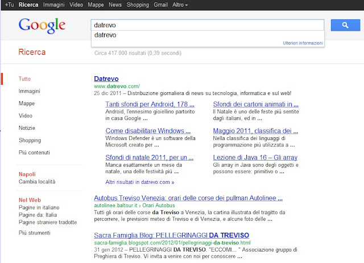This screenshot has height=263, width=364.
Task: Expand Più strumenti in sidebar
Action: (x=34, y=233)
